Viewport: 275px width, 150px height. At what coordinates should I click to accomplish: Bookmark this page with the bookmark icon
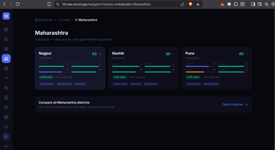[x=49, y=4]
